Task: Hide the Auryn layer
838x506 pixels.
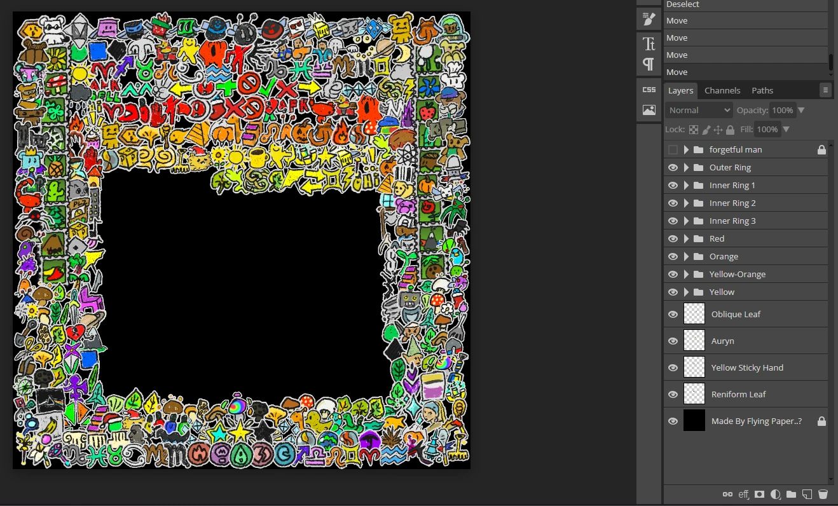Action: click(672, 341)
